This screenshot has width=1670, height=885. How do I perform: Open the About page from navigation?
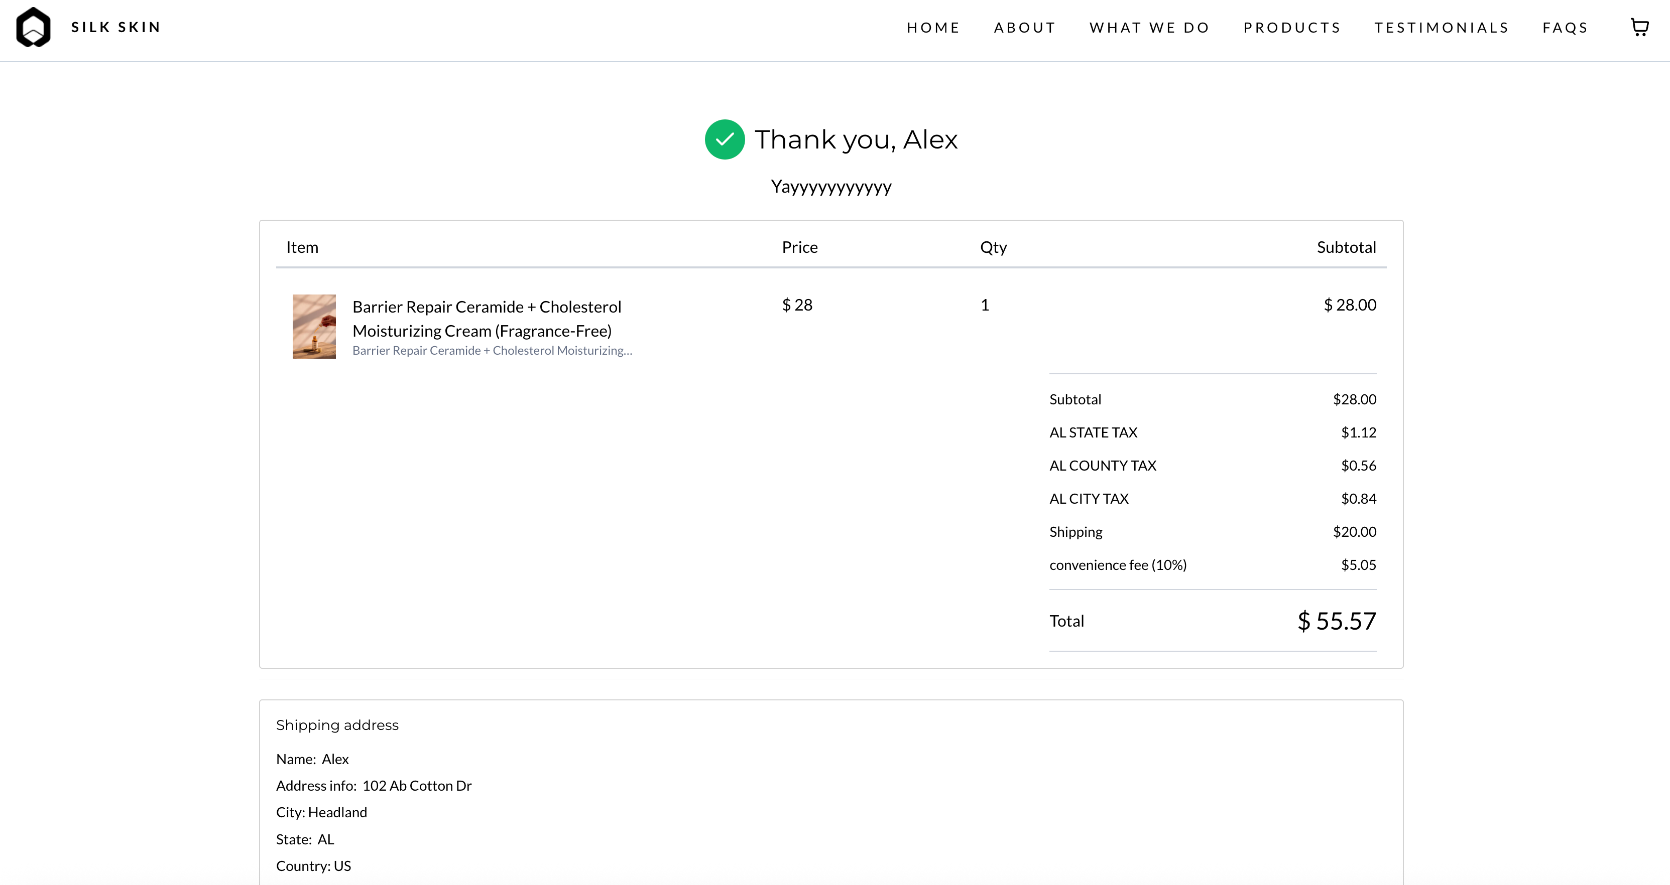(x=1024, y=28)
